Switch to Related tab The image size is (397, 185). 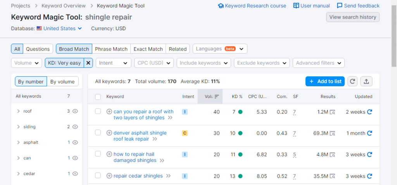click(x=178, y=49)
